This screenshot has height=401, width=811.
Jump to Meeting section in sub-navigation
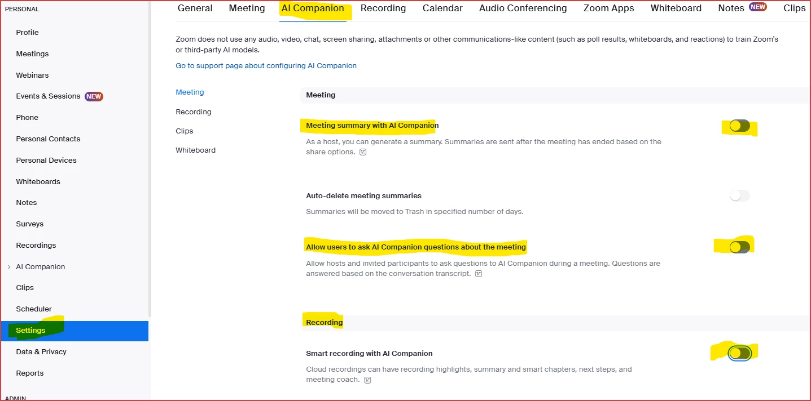pyautogui.click(x=190, y=92)
